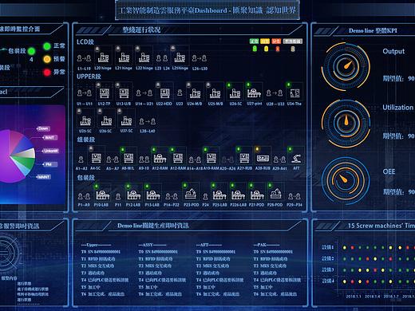This screenshot has width=415, height=311.
Task: Select the L22 hinge station icon
Action: [144, 57]
